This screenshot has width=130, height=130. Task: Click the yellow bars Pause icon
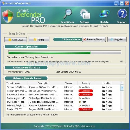click(35, 40)
